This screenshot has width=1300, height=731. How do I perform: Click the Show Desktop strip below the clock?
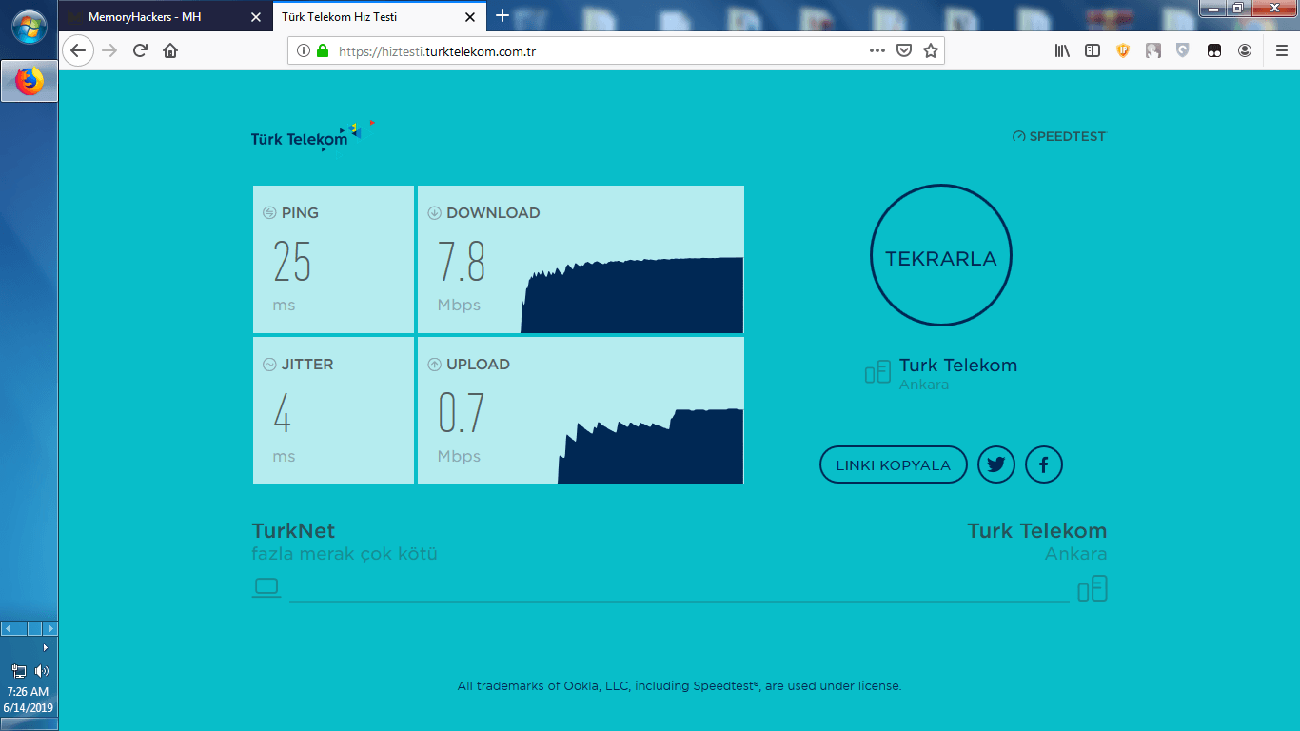click(x=30, y=724)
